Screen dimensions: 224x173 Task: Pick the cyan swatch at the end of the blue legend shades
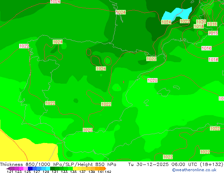[48, 168]
